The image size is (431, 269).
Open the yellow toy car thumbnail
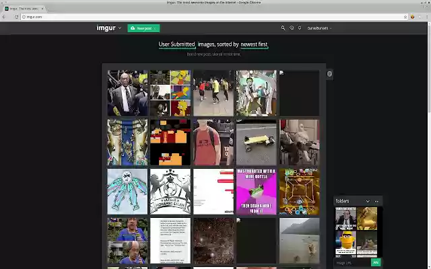pos(257,142)
